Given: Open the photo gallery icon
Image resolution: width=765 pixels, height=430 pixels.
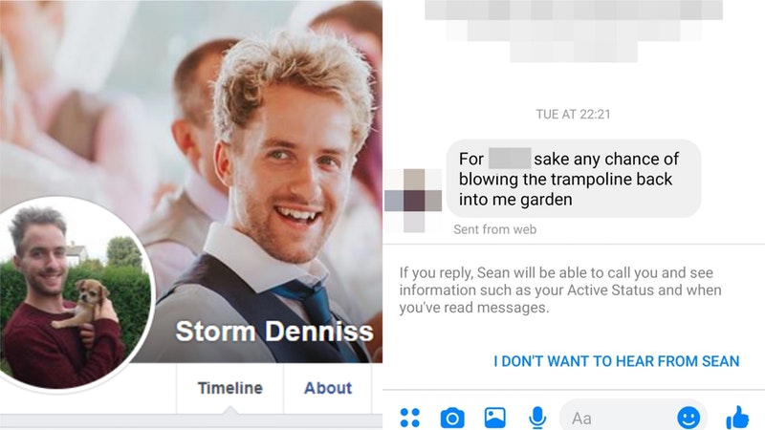Looking at the screenshot, I should pos(494,418).
